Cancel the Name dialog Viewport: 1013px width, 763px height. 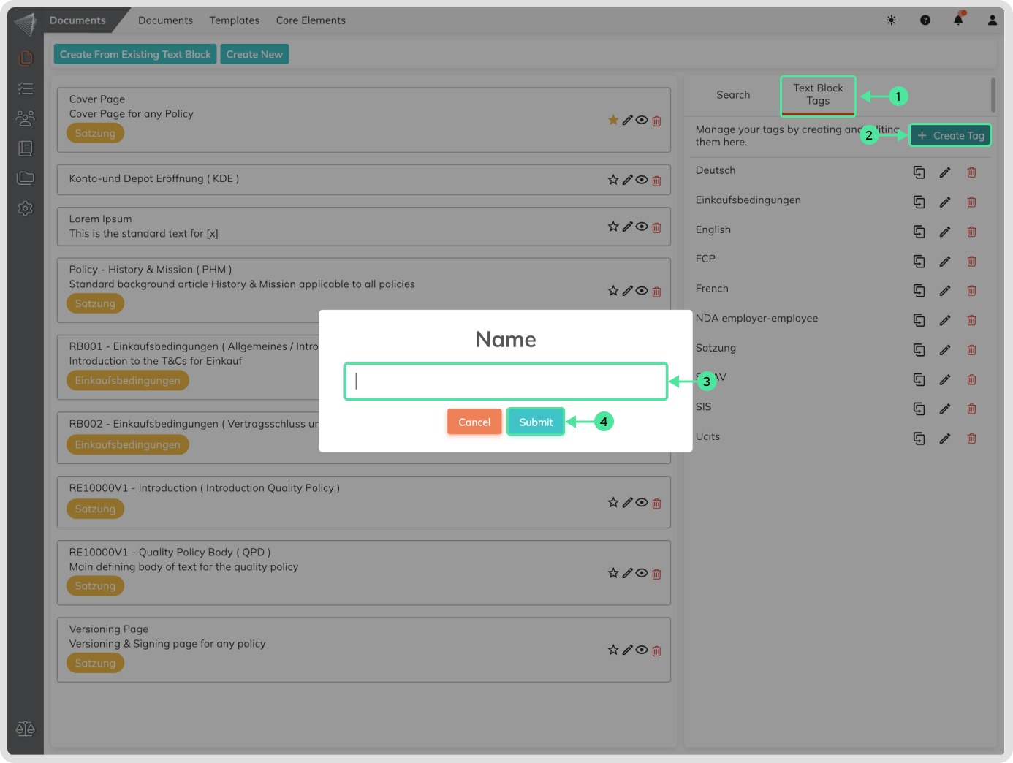474,422
